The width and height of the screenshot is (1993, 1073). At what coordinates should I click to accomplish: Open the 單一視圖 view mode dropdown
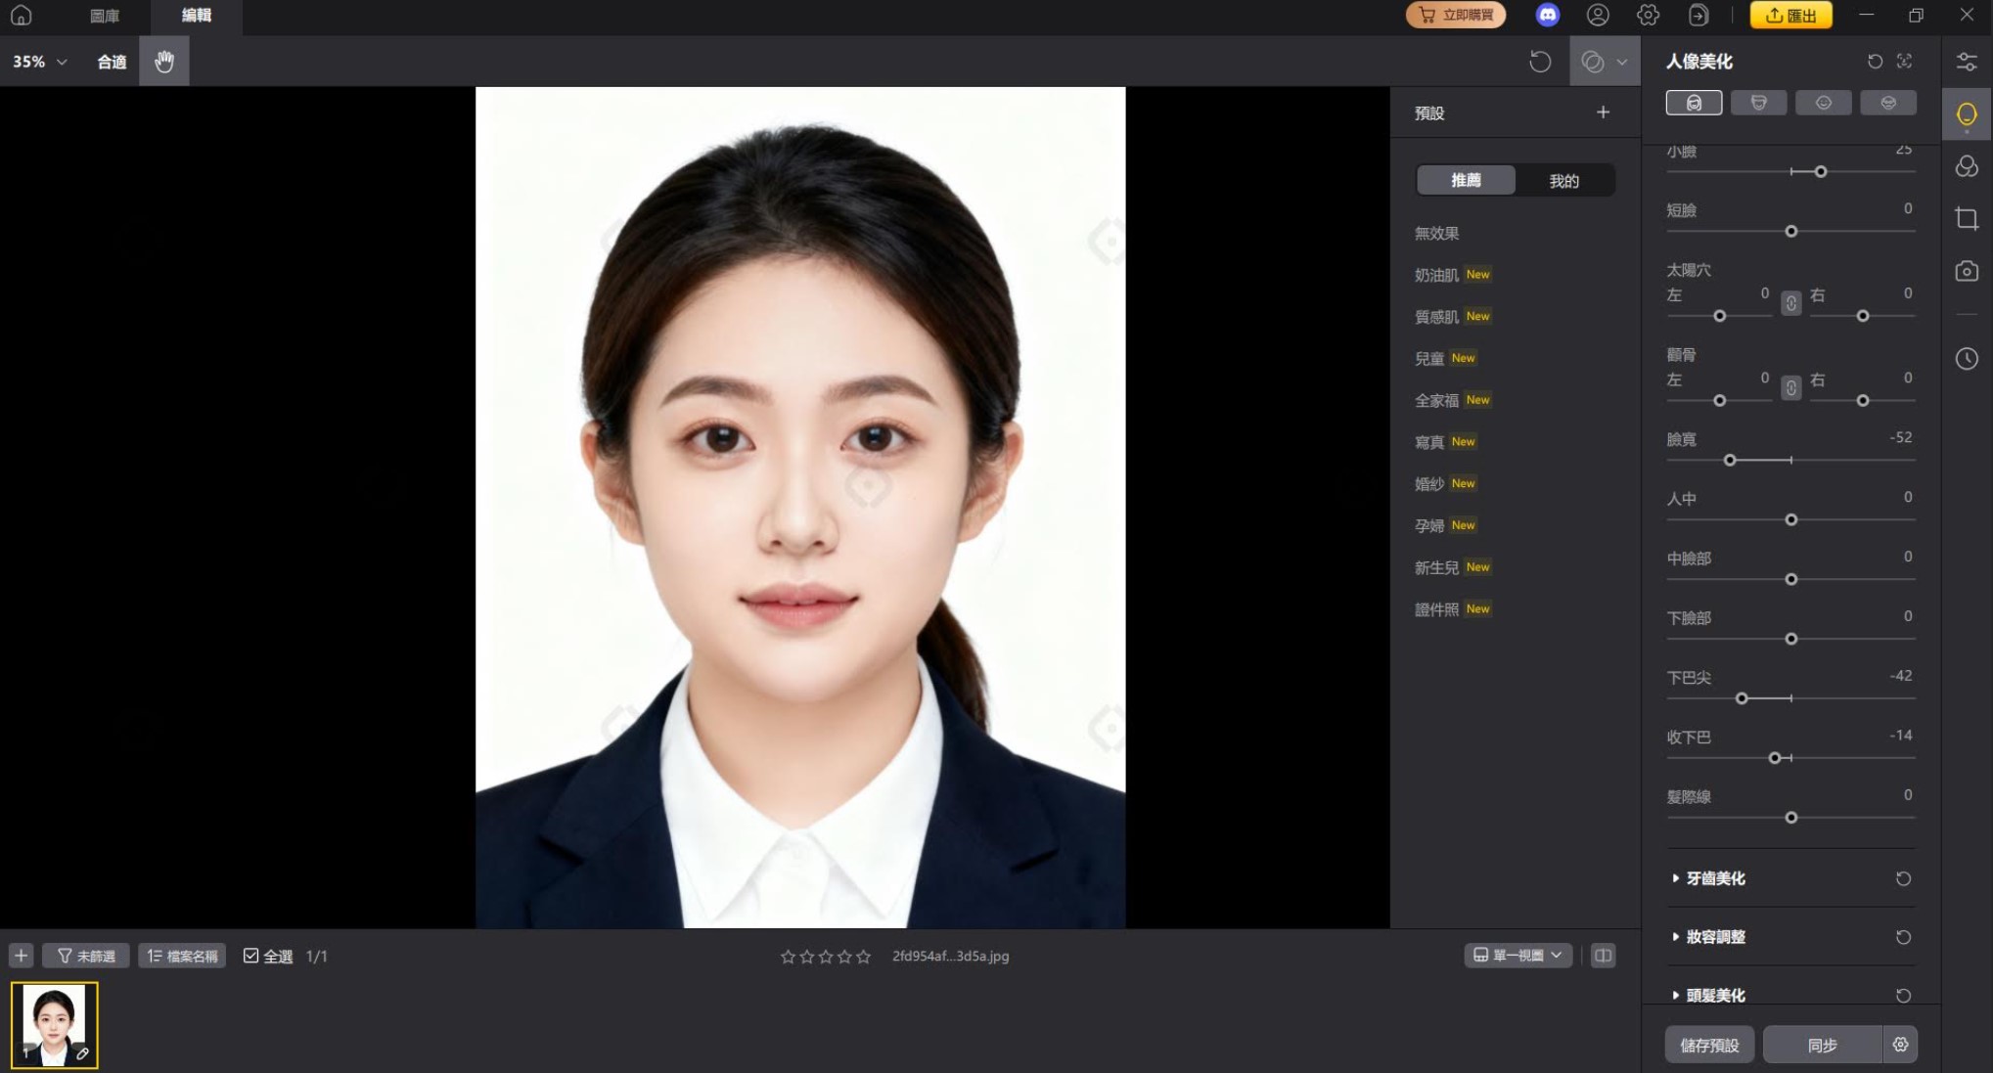coord(1517,955)
